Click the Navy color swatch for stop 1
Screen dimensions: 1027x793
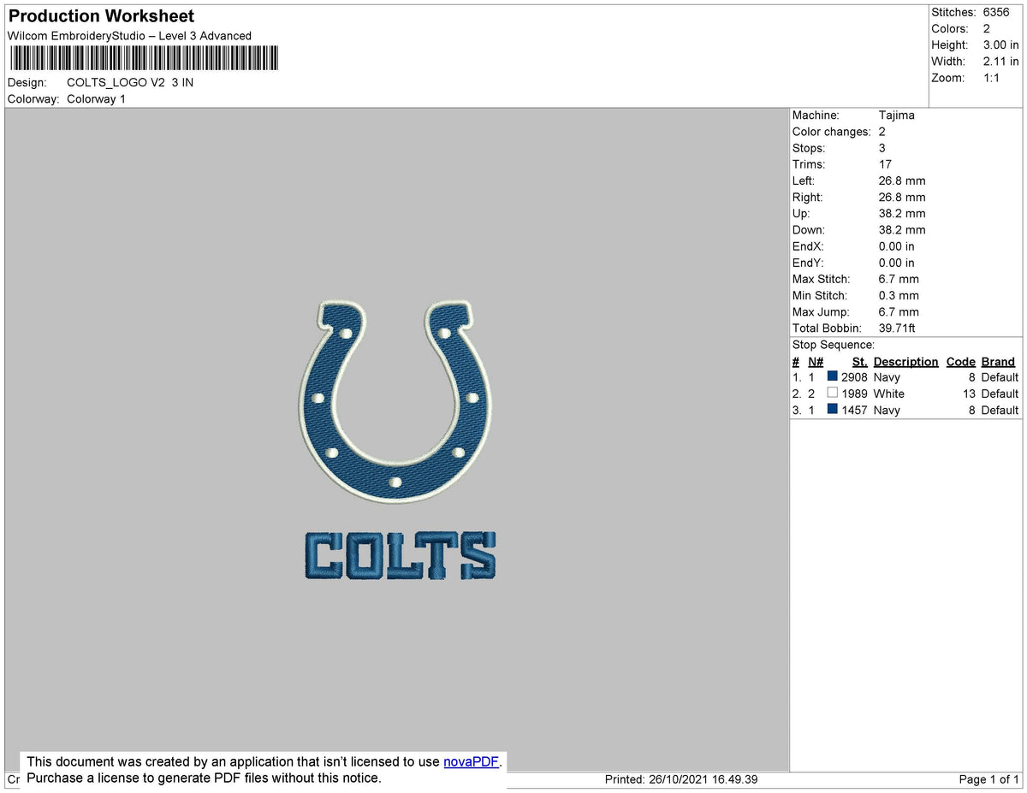pos(831,376)
